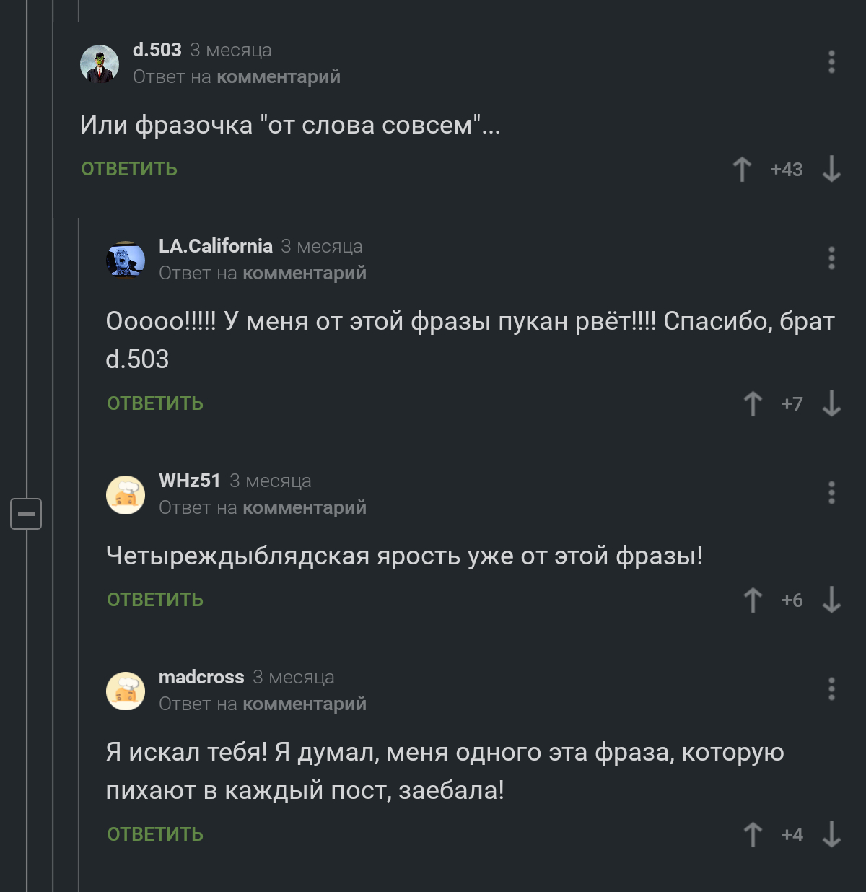Click LA.California's avatar picture

(x=126, y=260)
